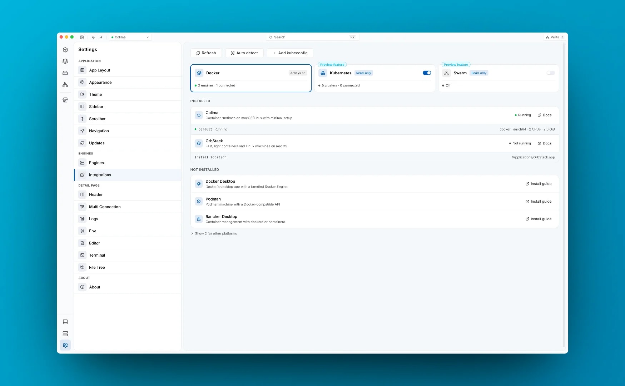The height and width of the screenshot is (386, 625).
Task: Click Add kubeconfig button
Action: coord(290,53)
